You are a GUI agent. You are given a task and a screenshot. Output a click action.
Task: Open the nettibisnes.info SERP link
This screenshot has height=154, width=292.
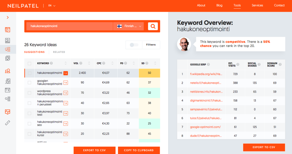tap(206, 92)
